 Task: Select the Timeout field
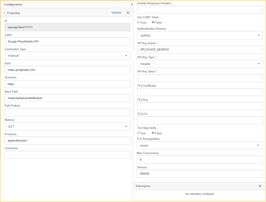199,174
